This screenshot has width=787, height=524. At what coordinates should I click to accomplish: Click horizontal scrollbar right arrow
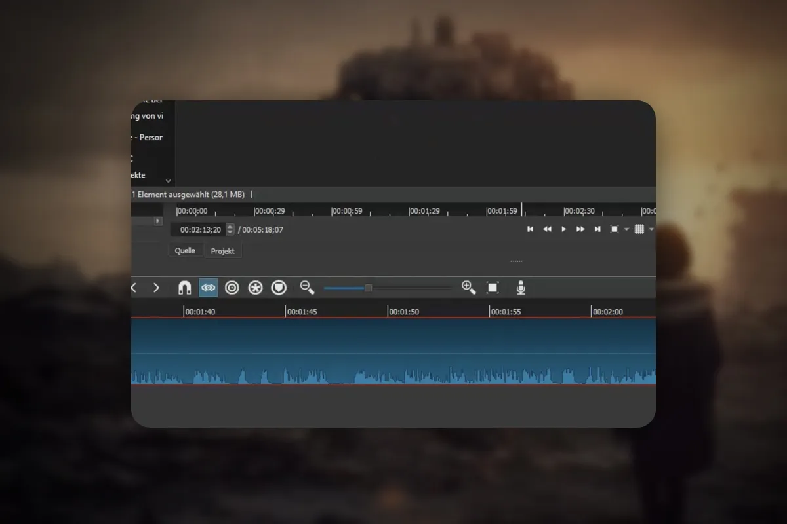158,221
